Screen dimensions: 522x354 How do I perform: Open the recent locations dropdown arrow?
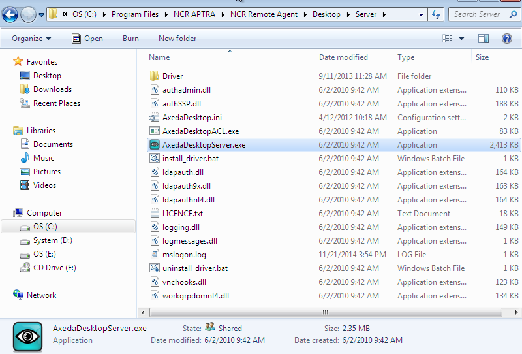[41, 14]
